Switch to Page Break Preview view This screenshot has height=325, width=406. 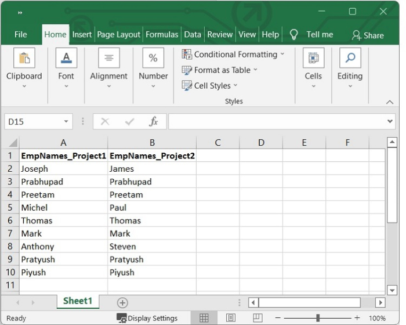pos(256,318)
